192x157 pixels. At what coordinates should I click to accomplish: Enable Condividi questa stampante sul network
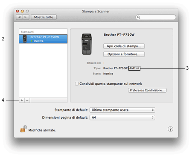77,84
